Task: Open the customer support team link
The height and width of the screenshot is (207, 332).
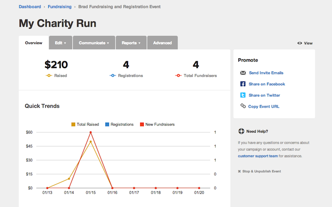Action: click(258, 156)
